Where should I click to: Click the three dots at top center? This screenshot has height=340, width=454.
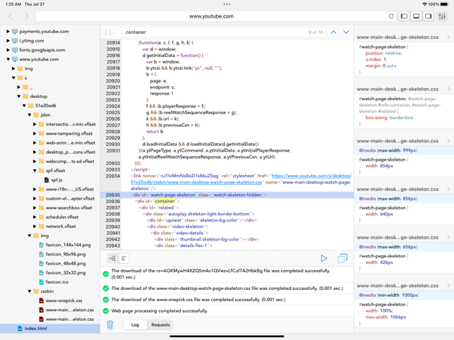227,4
